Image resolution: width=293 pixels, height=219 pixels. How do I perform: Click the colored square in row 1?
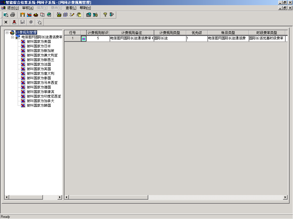pyautogui.click(x=84, y=38)
